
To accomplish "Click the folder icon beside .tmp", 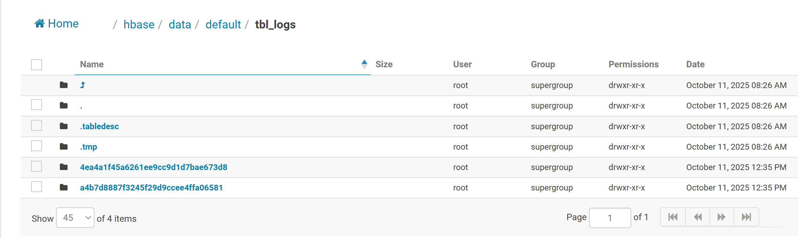I will coord(64,147).
